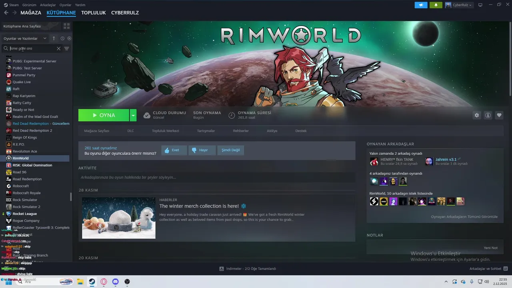Open the Oyunlar menu
512x288 pixels.
pyautogui.click(x=65, y=5)
